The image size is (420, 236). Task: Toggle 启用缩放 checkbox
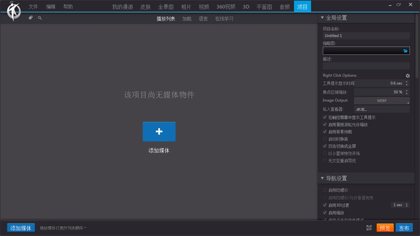(324, 213)
